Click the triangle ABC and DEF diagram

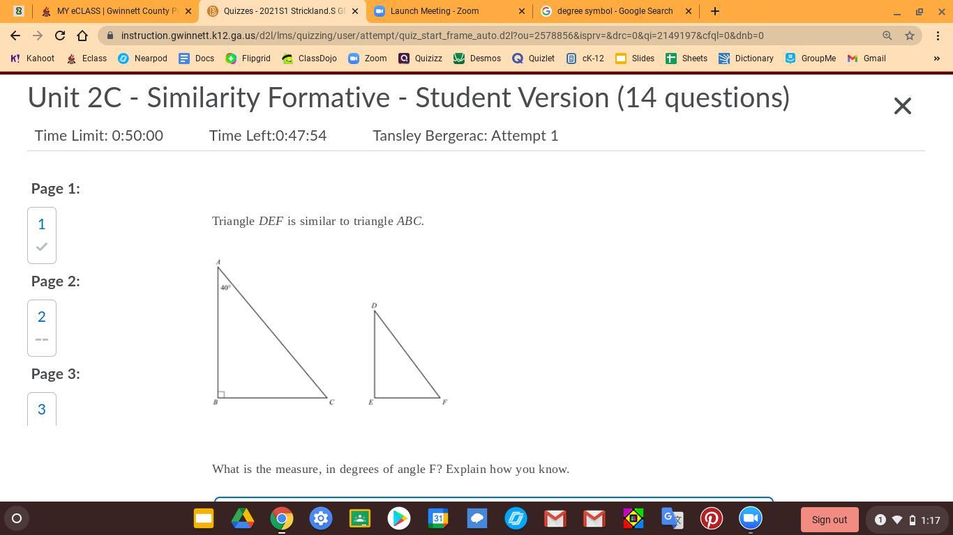tap(330, 332)
